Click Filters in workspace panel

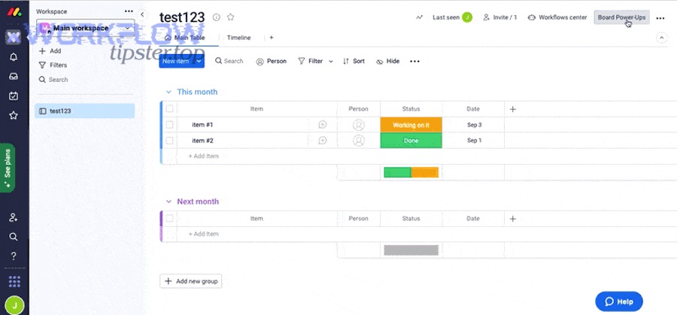[x=53, y=65]
